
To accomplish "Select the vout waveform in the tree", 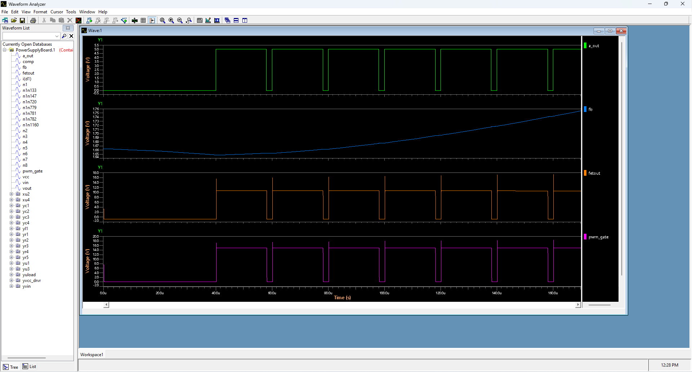I will coord(27,188).
